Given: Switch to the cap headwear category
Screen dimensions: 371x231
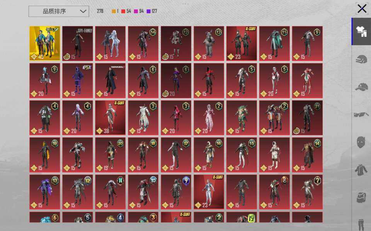Looking at the screenshot, I should pos(361,87).
